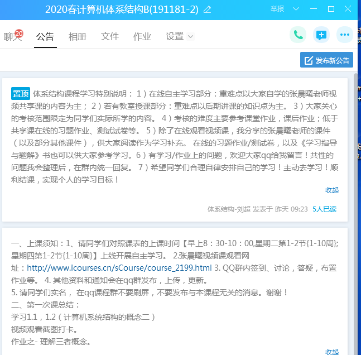Start a group voice call via phone icon
The width and height of the screenshot is (361, 355).
[298, 35]
